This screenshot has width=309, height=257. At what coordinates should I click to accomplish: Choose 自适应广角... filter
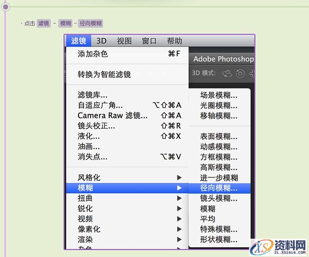point(127,105)
